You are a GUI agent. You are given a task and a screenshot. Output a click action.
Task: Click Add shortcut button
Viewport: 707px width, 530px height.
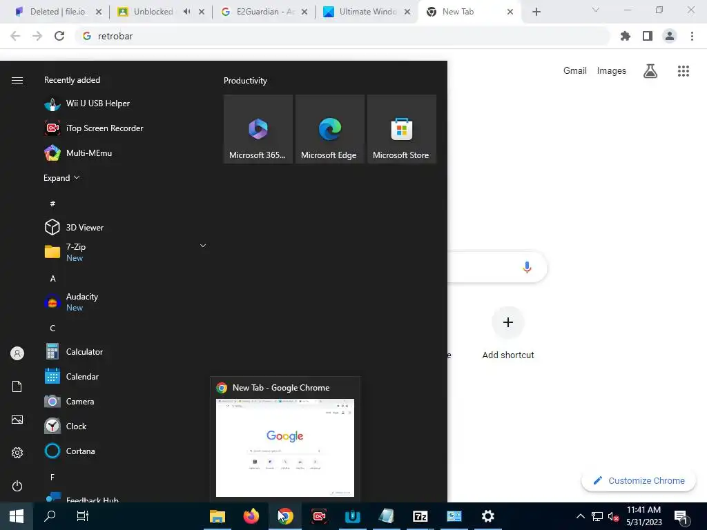pyautogui.click(x=508, y=333)
